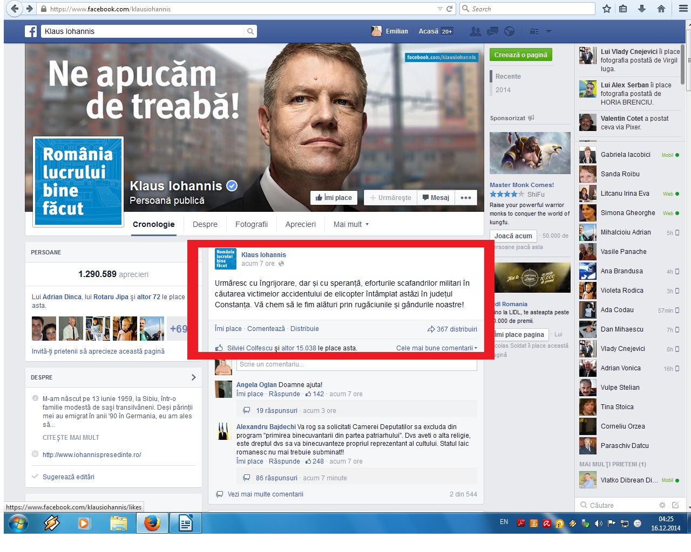Open friend requests icon in top bar
691x552 pixels.
(x=475, y=31)
